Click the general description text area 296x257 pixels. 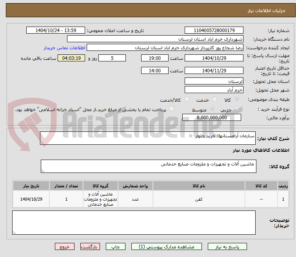(x=148, y=138)
